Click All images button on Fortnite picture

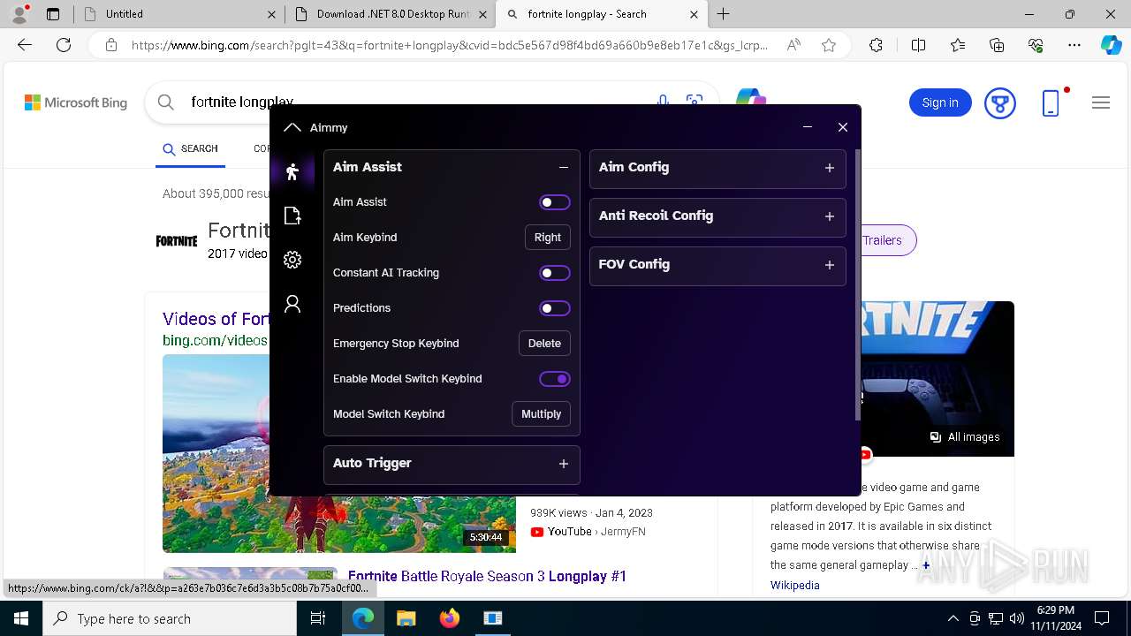coord(964,437)
